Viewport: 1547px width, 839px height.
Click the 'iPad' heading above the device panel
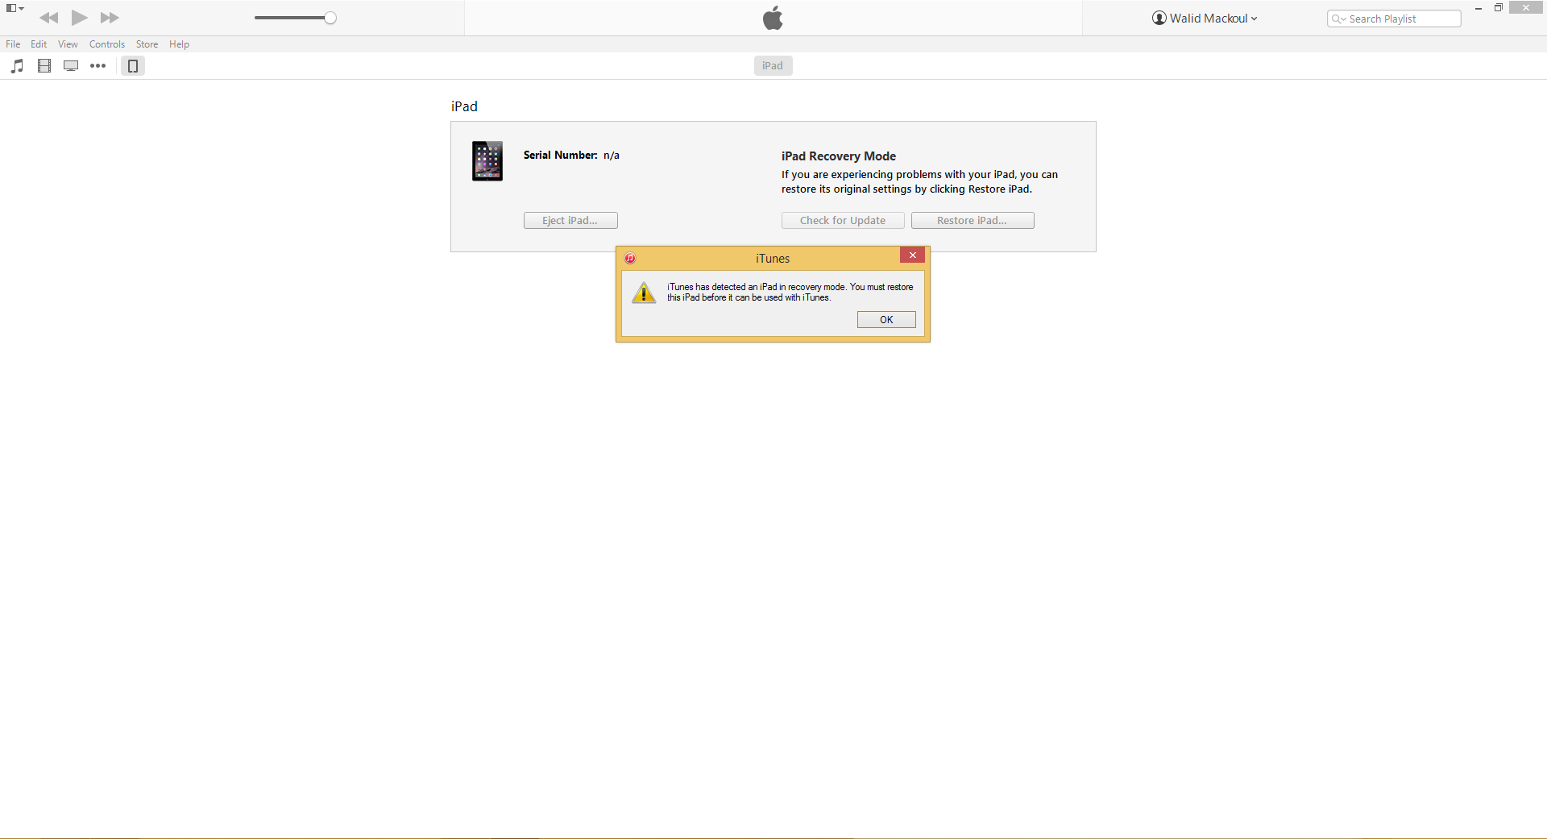click(464, 106)
